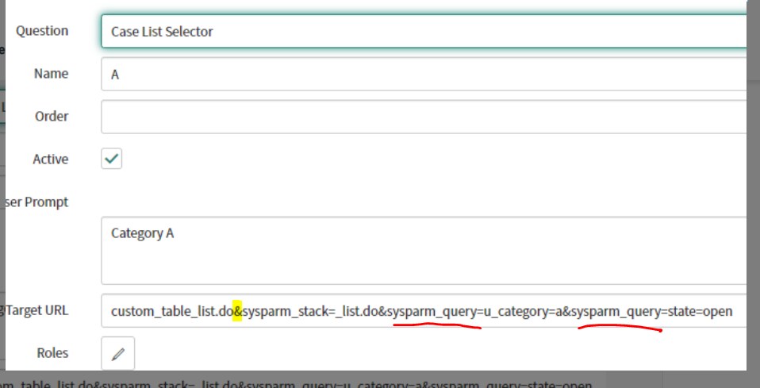The width and height of the screenshot is (760, 388).
Task: Uncheck the Active checkbox
Action: tap(112, 159)
